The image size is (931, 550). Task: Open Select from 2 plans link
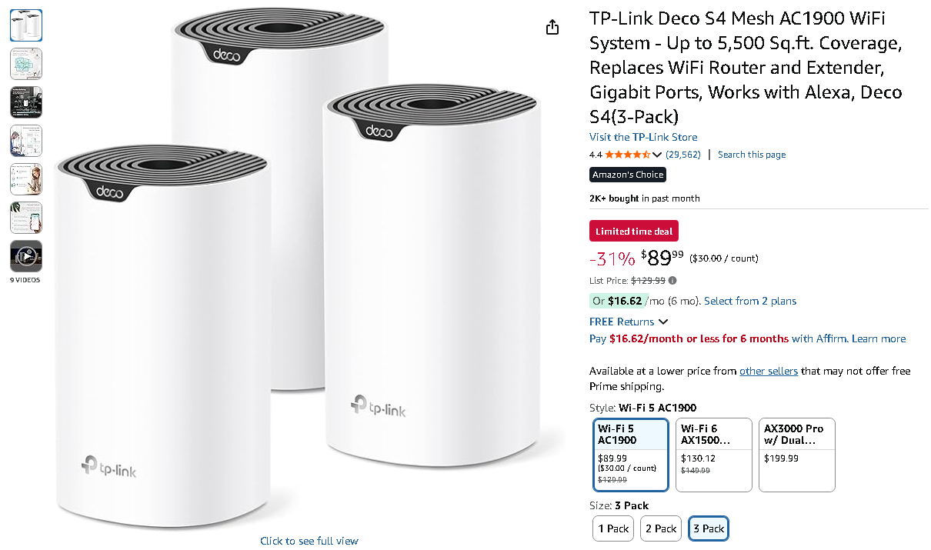coord(750,301)
